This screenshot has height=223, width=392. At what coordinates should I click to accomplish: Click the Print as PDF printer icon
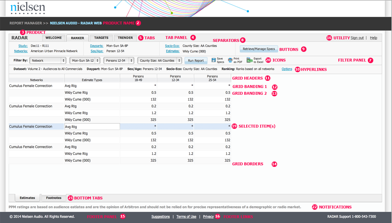(230, 60)
